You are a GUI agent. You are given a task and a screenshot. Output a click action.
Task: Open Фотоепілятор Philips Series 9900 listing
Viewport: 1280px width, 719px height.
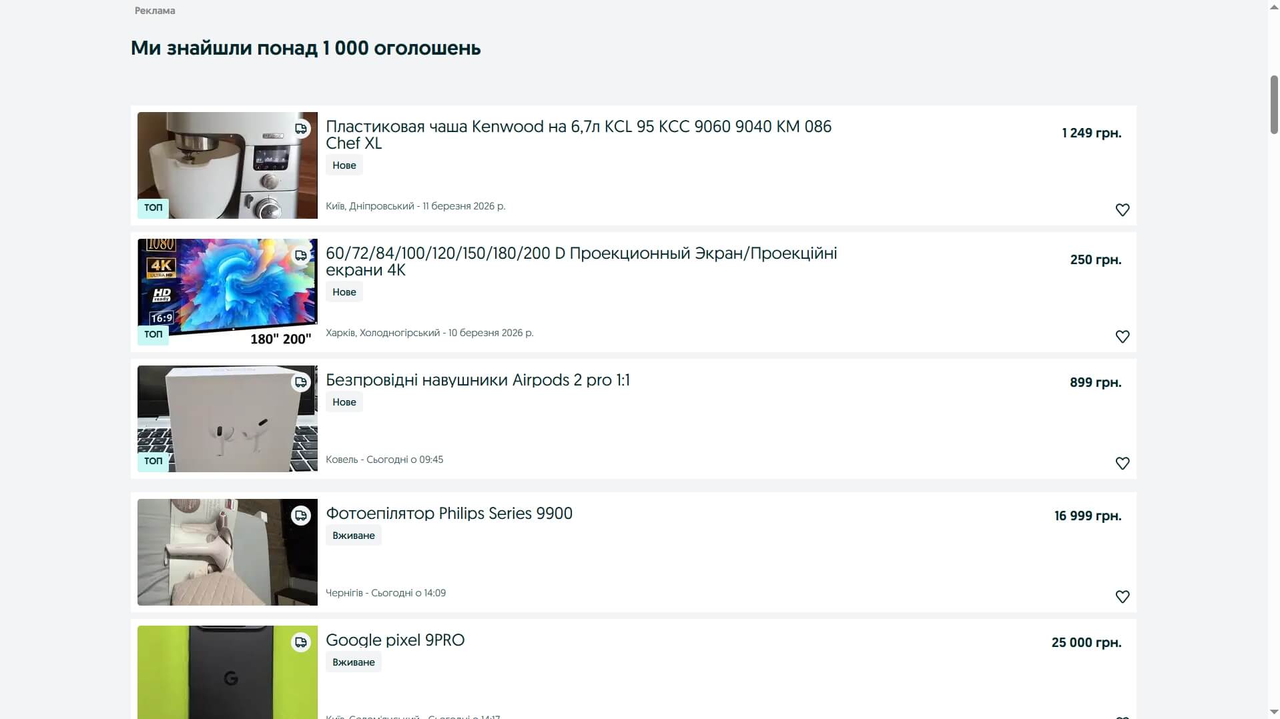448,514
